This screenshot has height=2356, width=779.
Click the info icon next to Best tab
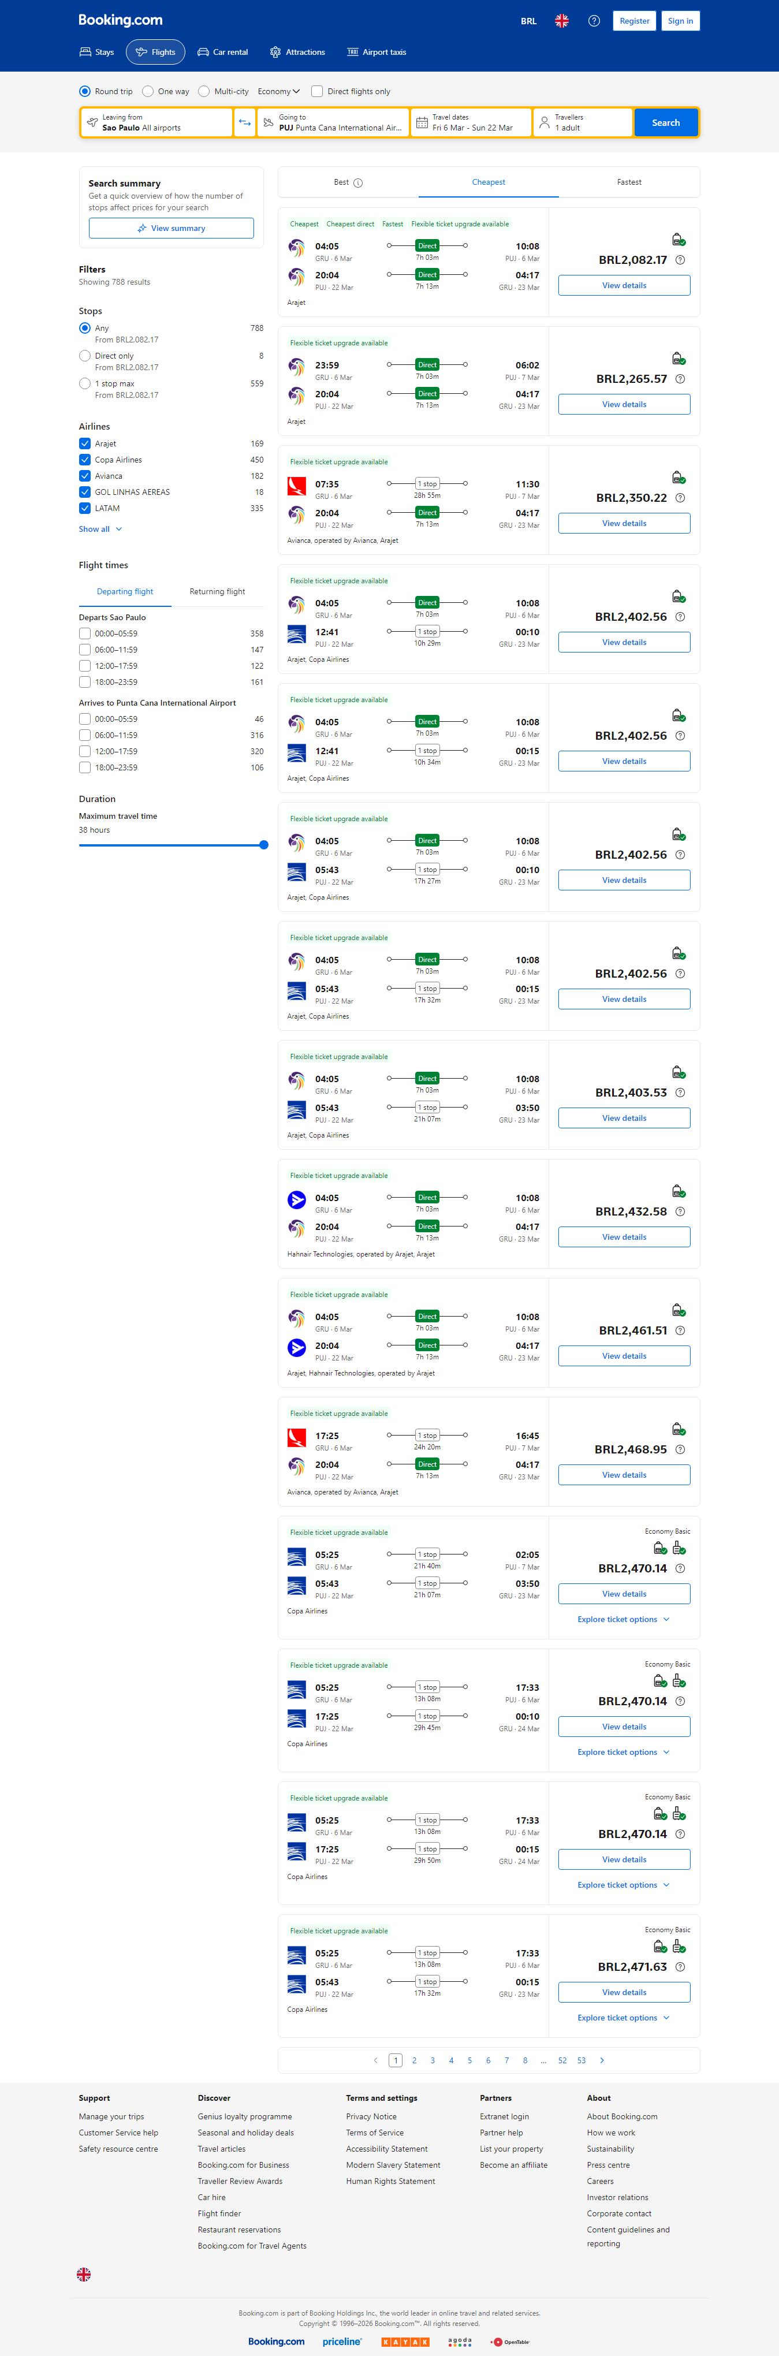click(x=359, y=183)
